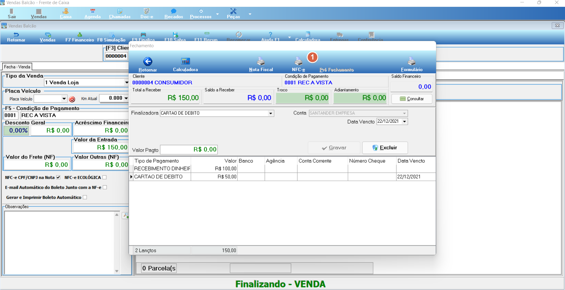Expand the Km Atual dropdown

[x=126, y=98]
